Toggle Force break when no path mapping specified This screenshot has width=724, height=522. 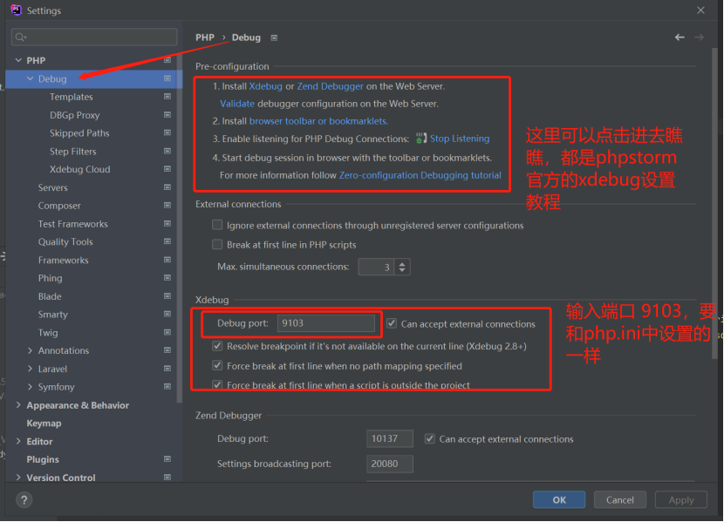pyautogui.click(x=217, y=366)
